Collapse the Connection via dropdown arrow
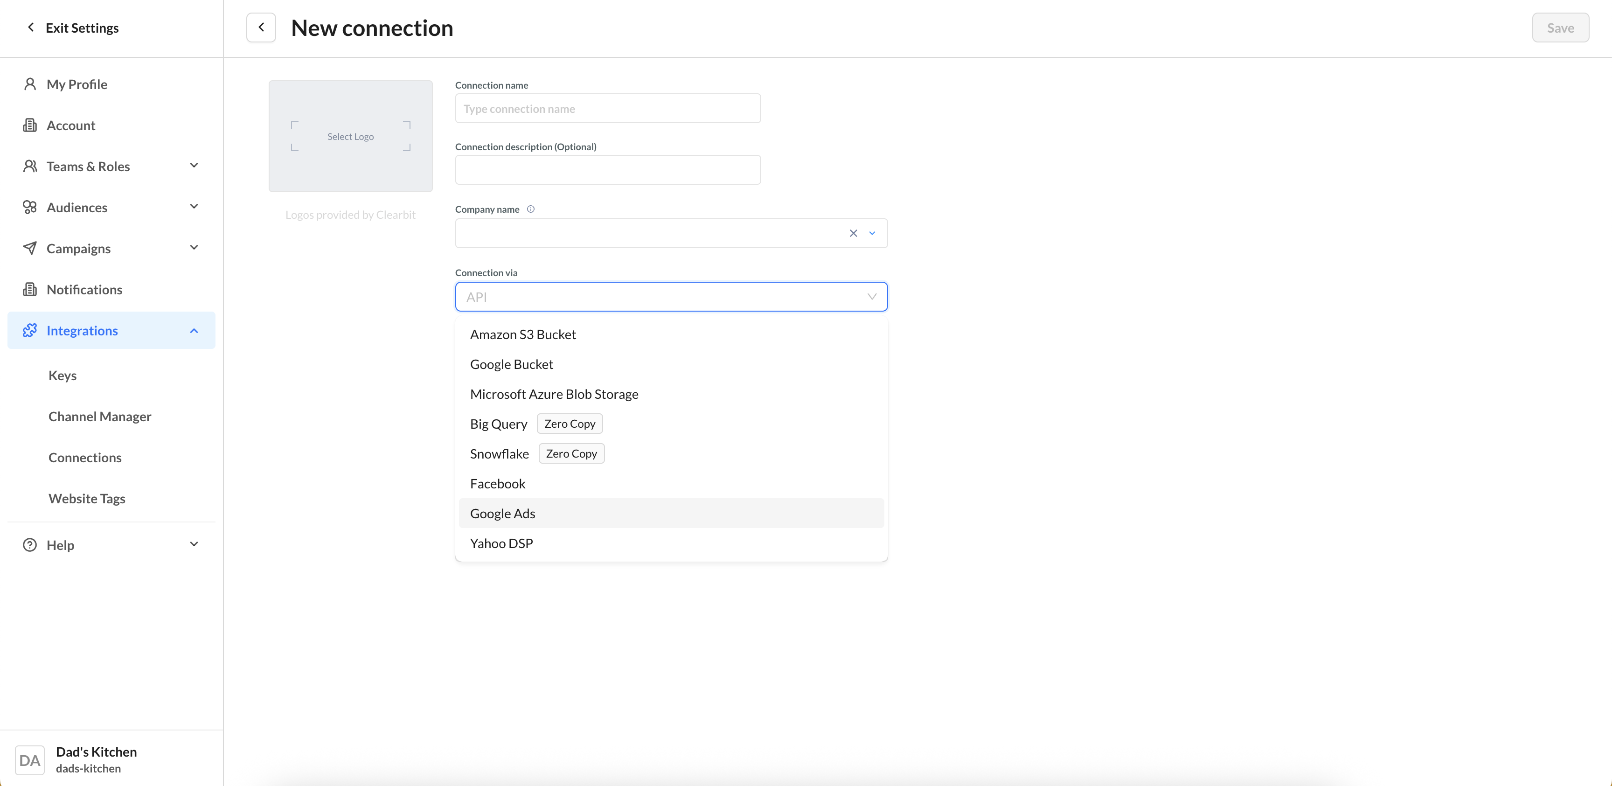 coord(872,297)
